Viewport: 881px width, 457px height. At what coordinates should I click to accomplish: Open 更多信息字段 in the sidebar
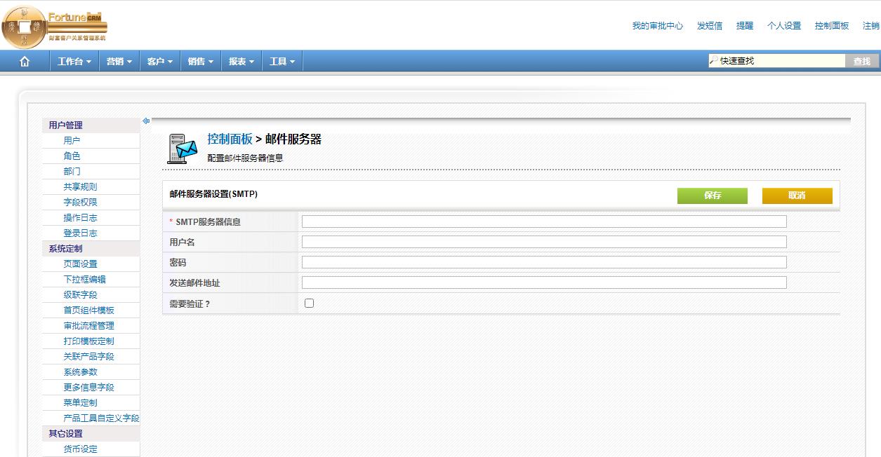pos(88,388)
